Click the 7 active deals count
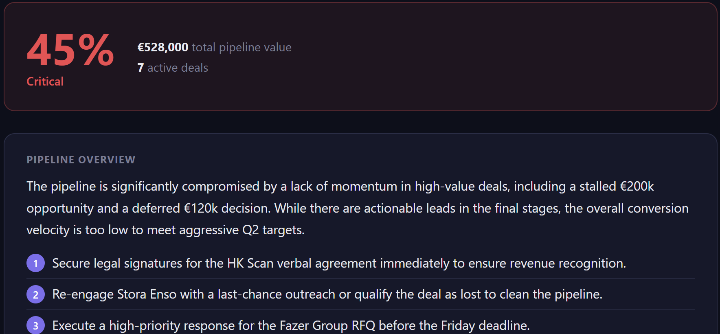Screen dimensions: 720x334 click(140, 68)
